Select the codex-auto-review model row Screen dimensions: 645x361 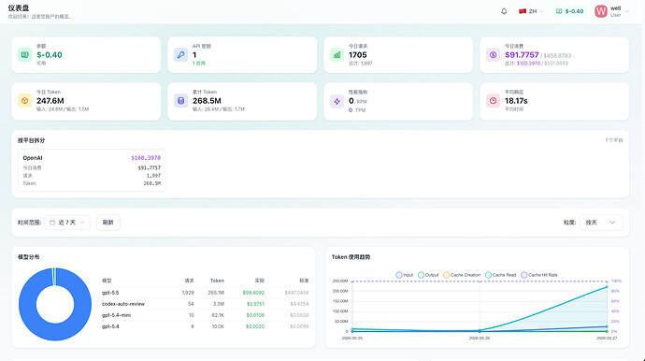[205, 304]
